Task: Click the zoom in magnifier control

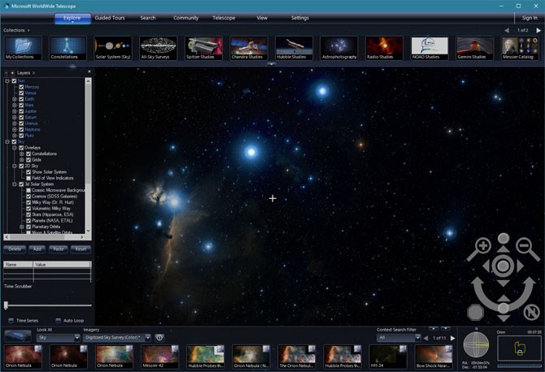Action: 480,249
